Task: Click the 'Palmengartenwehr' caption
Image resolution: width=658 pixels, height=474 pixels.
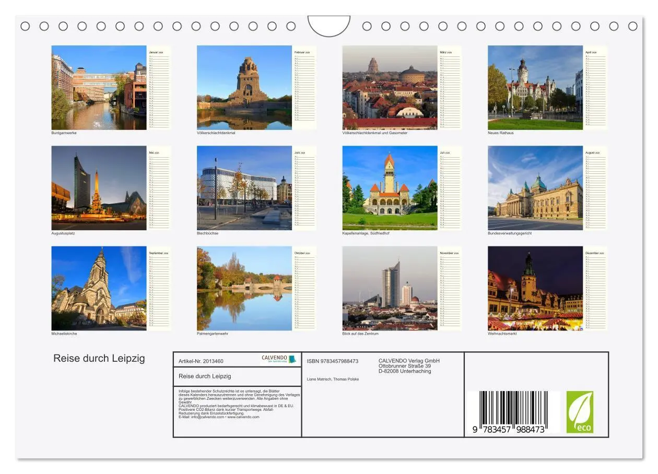Action: (213, 334)
